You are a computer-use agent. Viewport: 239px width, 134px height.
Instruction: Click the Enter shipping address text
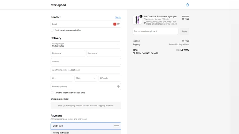tap(179, 44)
